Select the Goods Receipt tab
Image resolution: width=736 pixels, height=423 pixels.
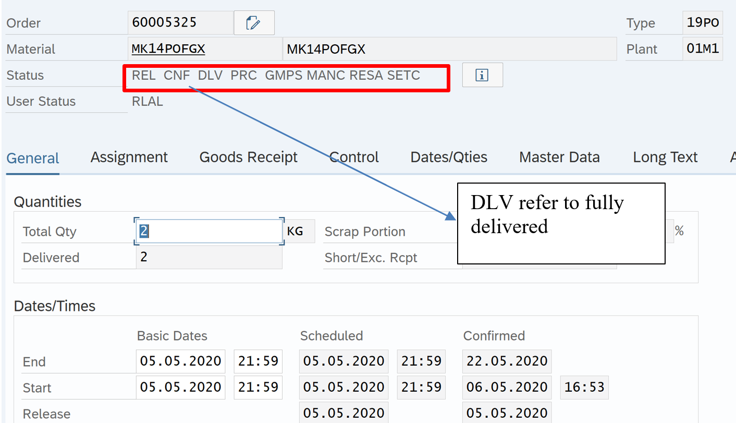coord(248,158)
